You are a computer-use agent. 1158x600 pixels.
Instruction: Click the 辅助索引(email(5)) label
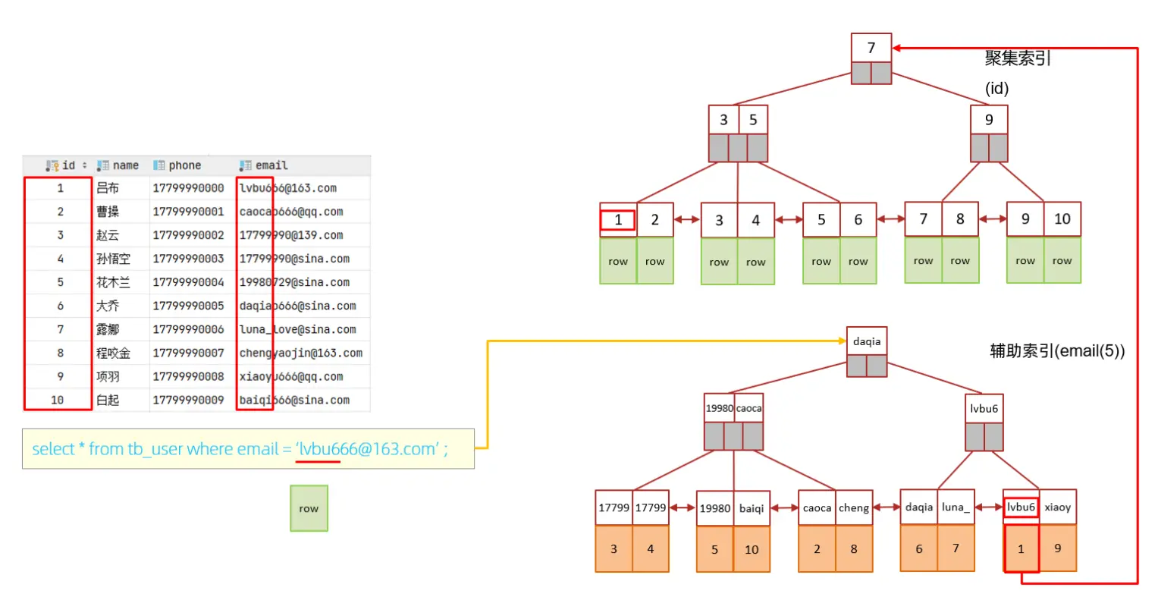(x=1057, y=350)
